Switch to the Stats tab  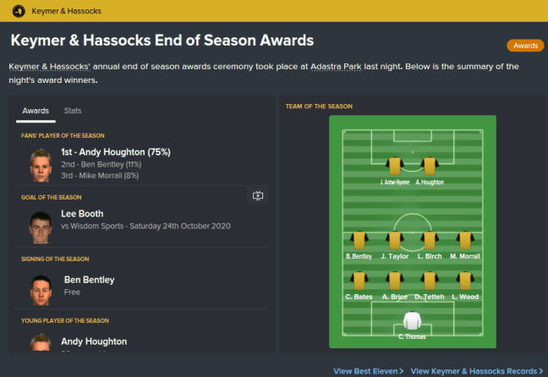pos(73,111)
